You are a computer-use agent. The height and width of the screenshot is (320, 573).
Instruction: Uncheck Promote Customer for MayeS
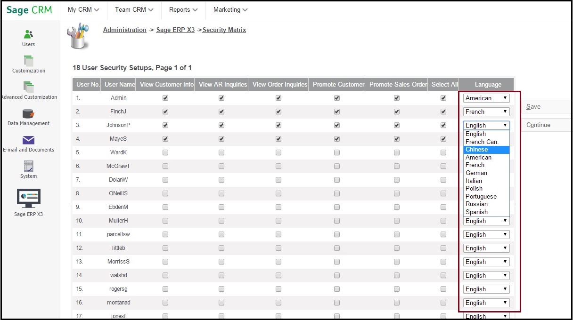[x=337, y=139]
